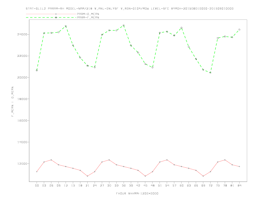This screenshot has width=261, height=202.
Task: Click the PARM=O_MEAN legend label
Action: pyautogui.click(x=88, y=14)
